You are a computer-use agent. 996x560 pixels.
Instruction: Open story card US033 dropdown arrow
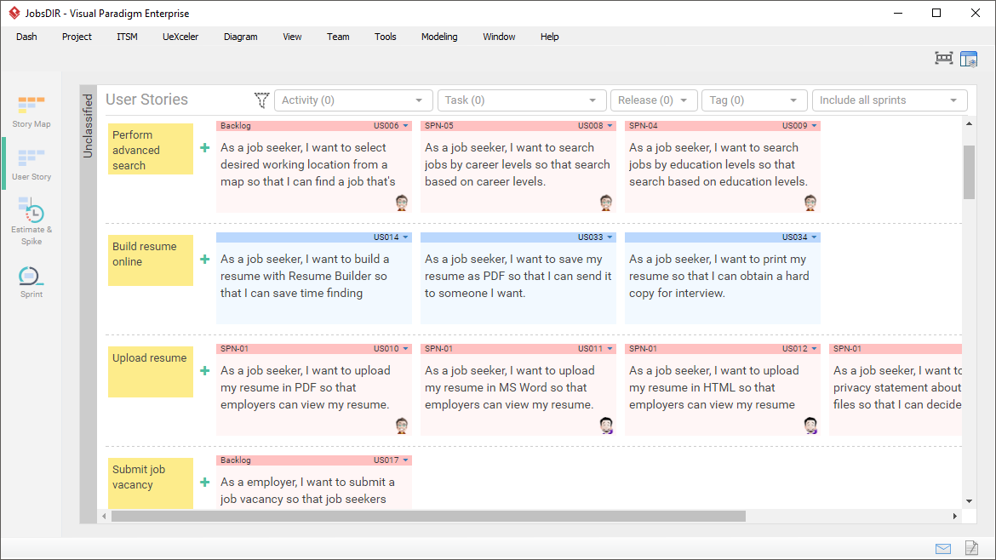(610, 237)
